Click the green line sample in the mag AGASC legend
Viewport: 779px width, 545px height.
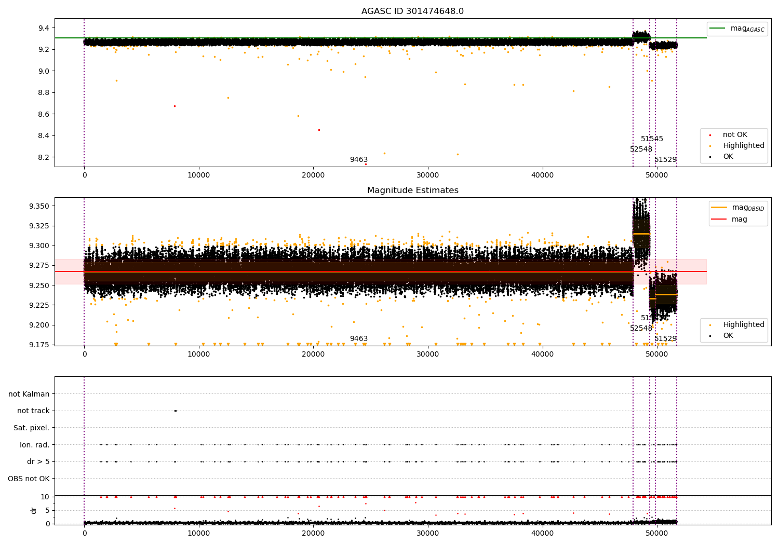pyautogui.click(x=718, y=29)
